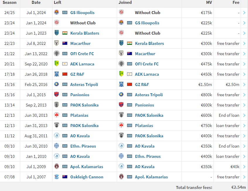The image size is (248, 191).
Task: Open Apol. Kalamarias link in Left column
Action: click(x=87, y=167)
